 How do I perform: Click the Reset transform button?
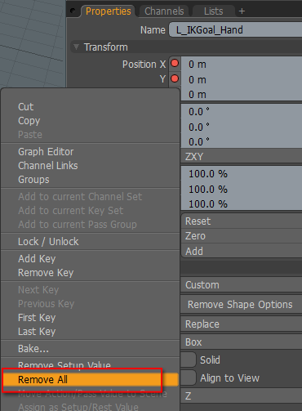coord(242,221)
